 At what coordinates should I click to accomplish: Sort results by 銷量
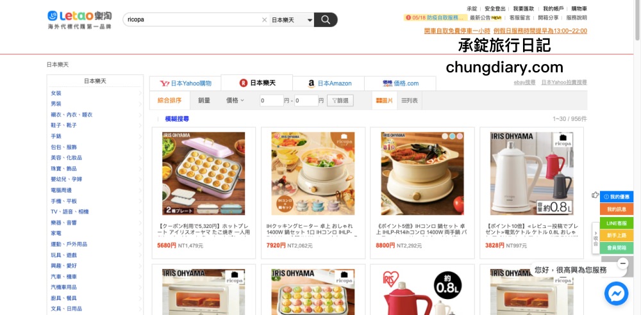pos(204,100)
